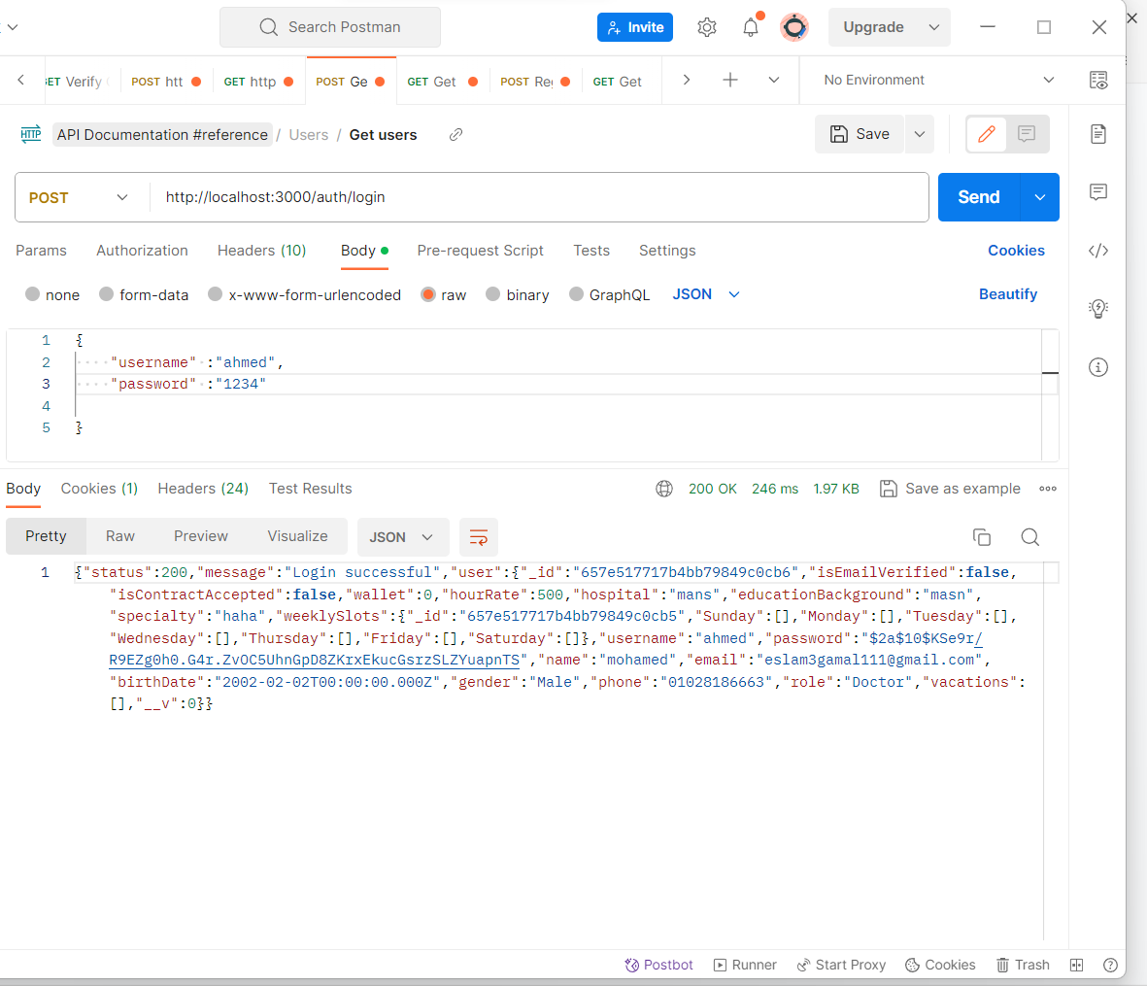Open the Test Results tab
Viewport: 1147px width, 986px height.
[310, 489]
